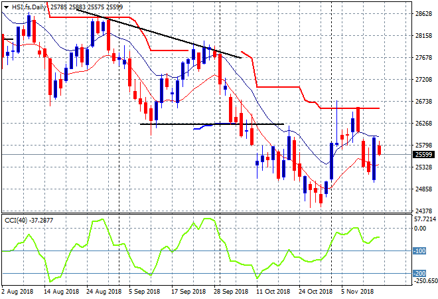Click date label 14 Aug 2018
438x299 pixels.
[x=62, y=292]
